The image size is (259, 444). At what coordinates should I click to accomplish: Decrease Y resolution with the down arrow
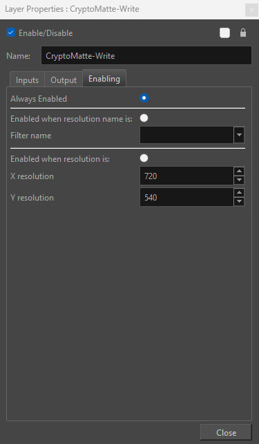[239, 202]
